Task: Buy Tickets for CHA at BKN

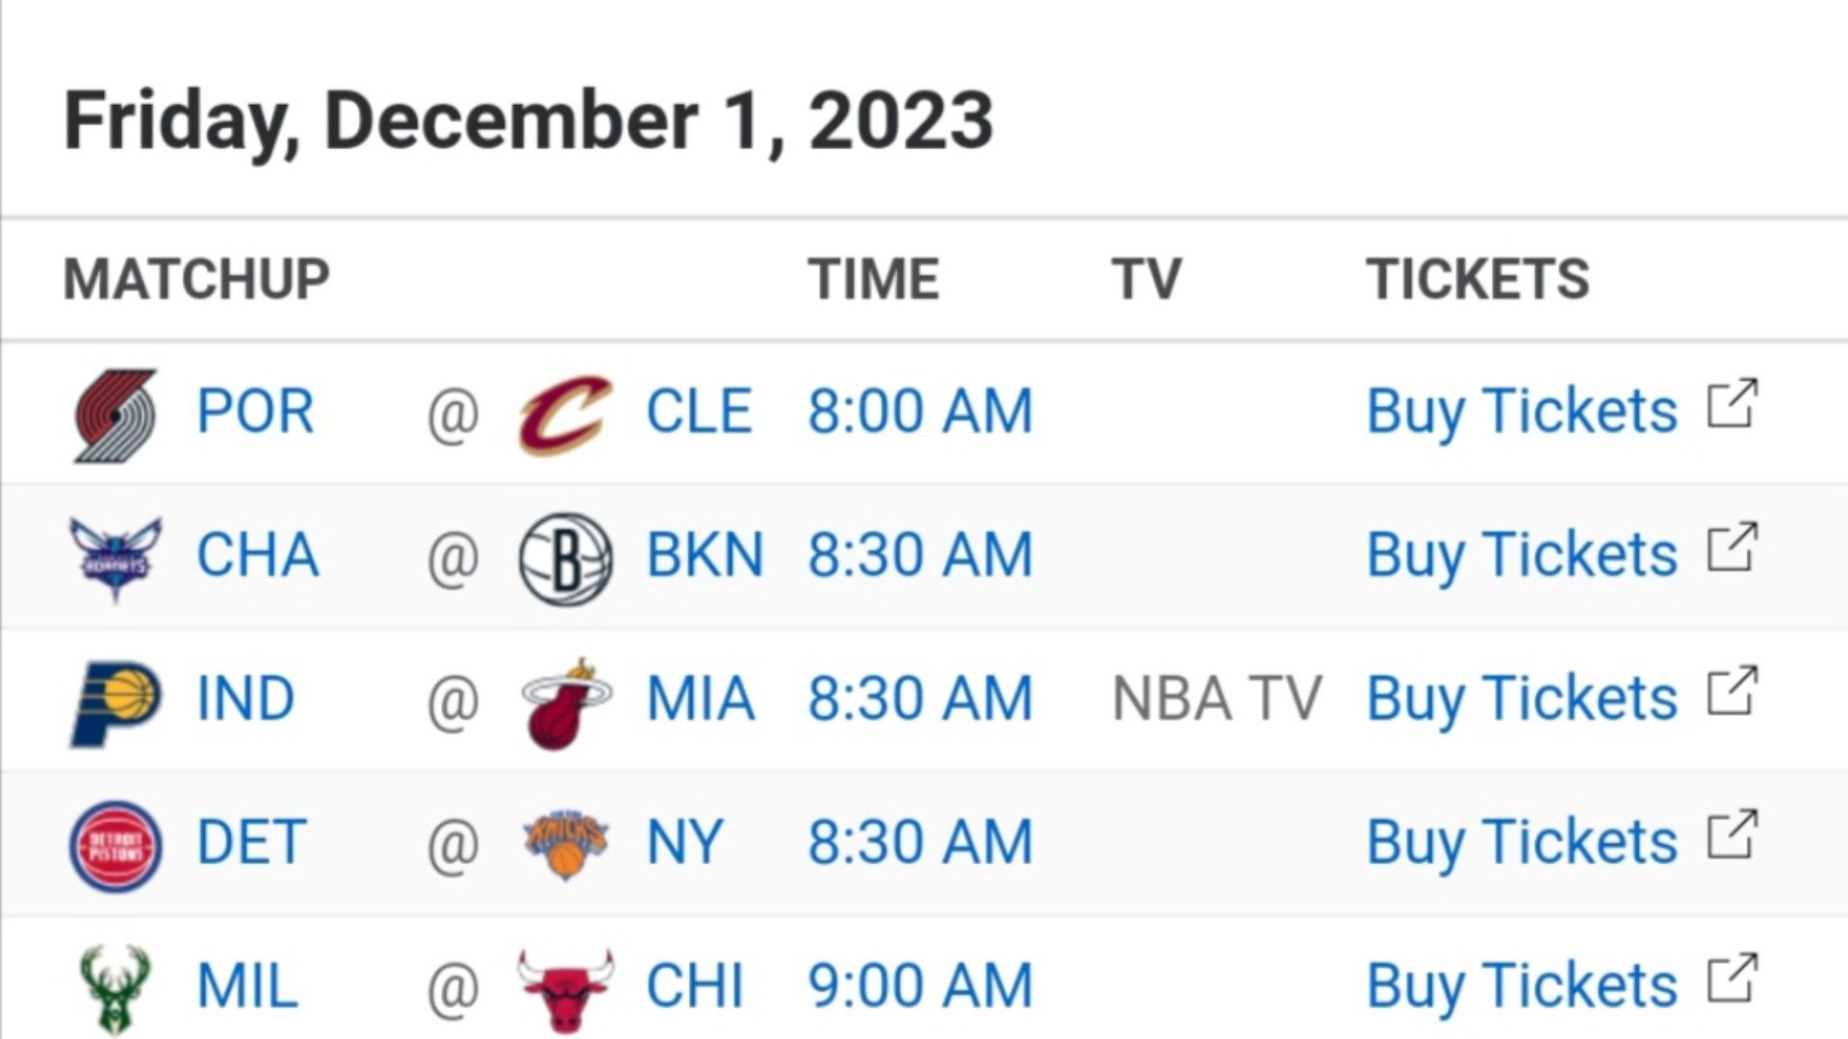Action: point(1522,556)
